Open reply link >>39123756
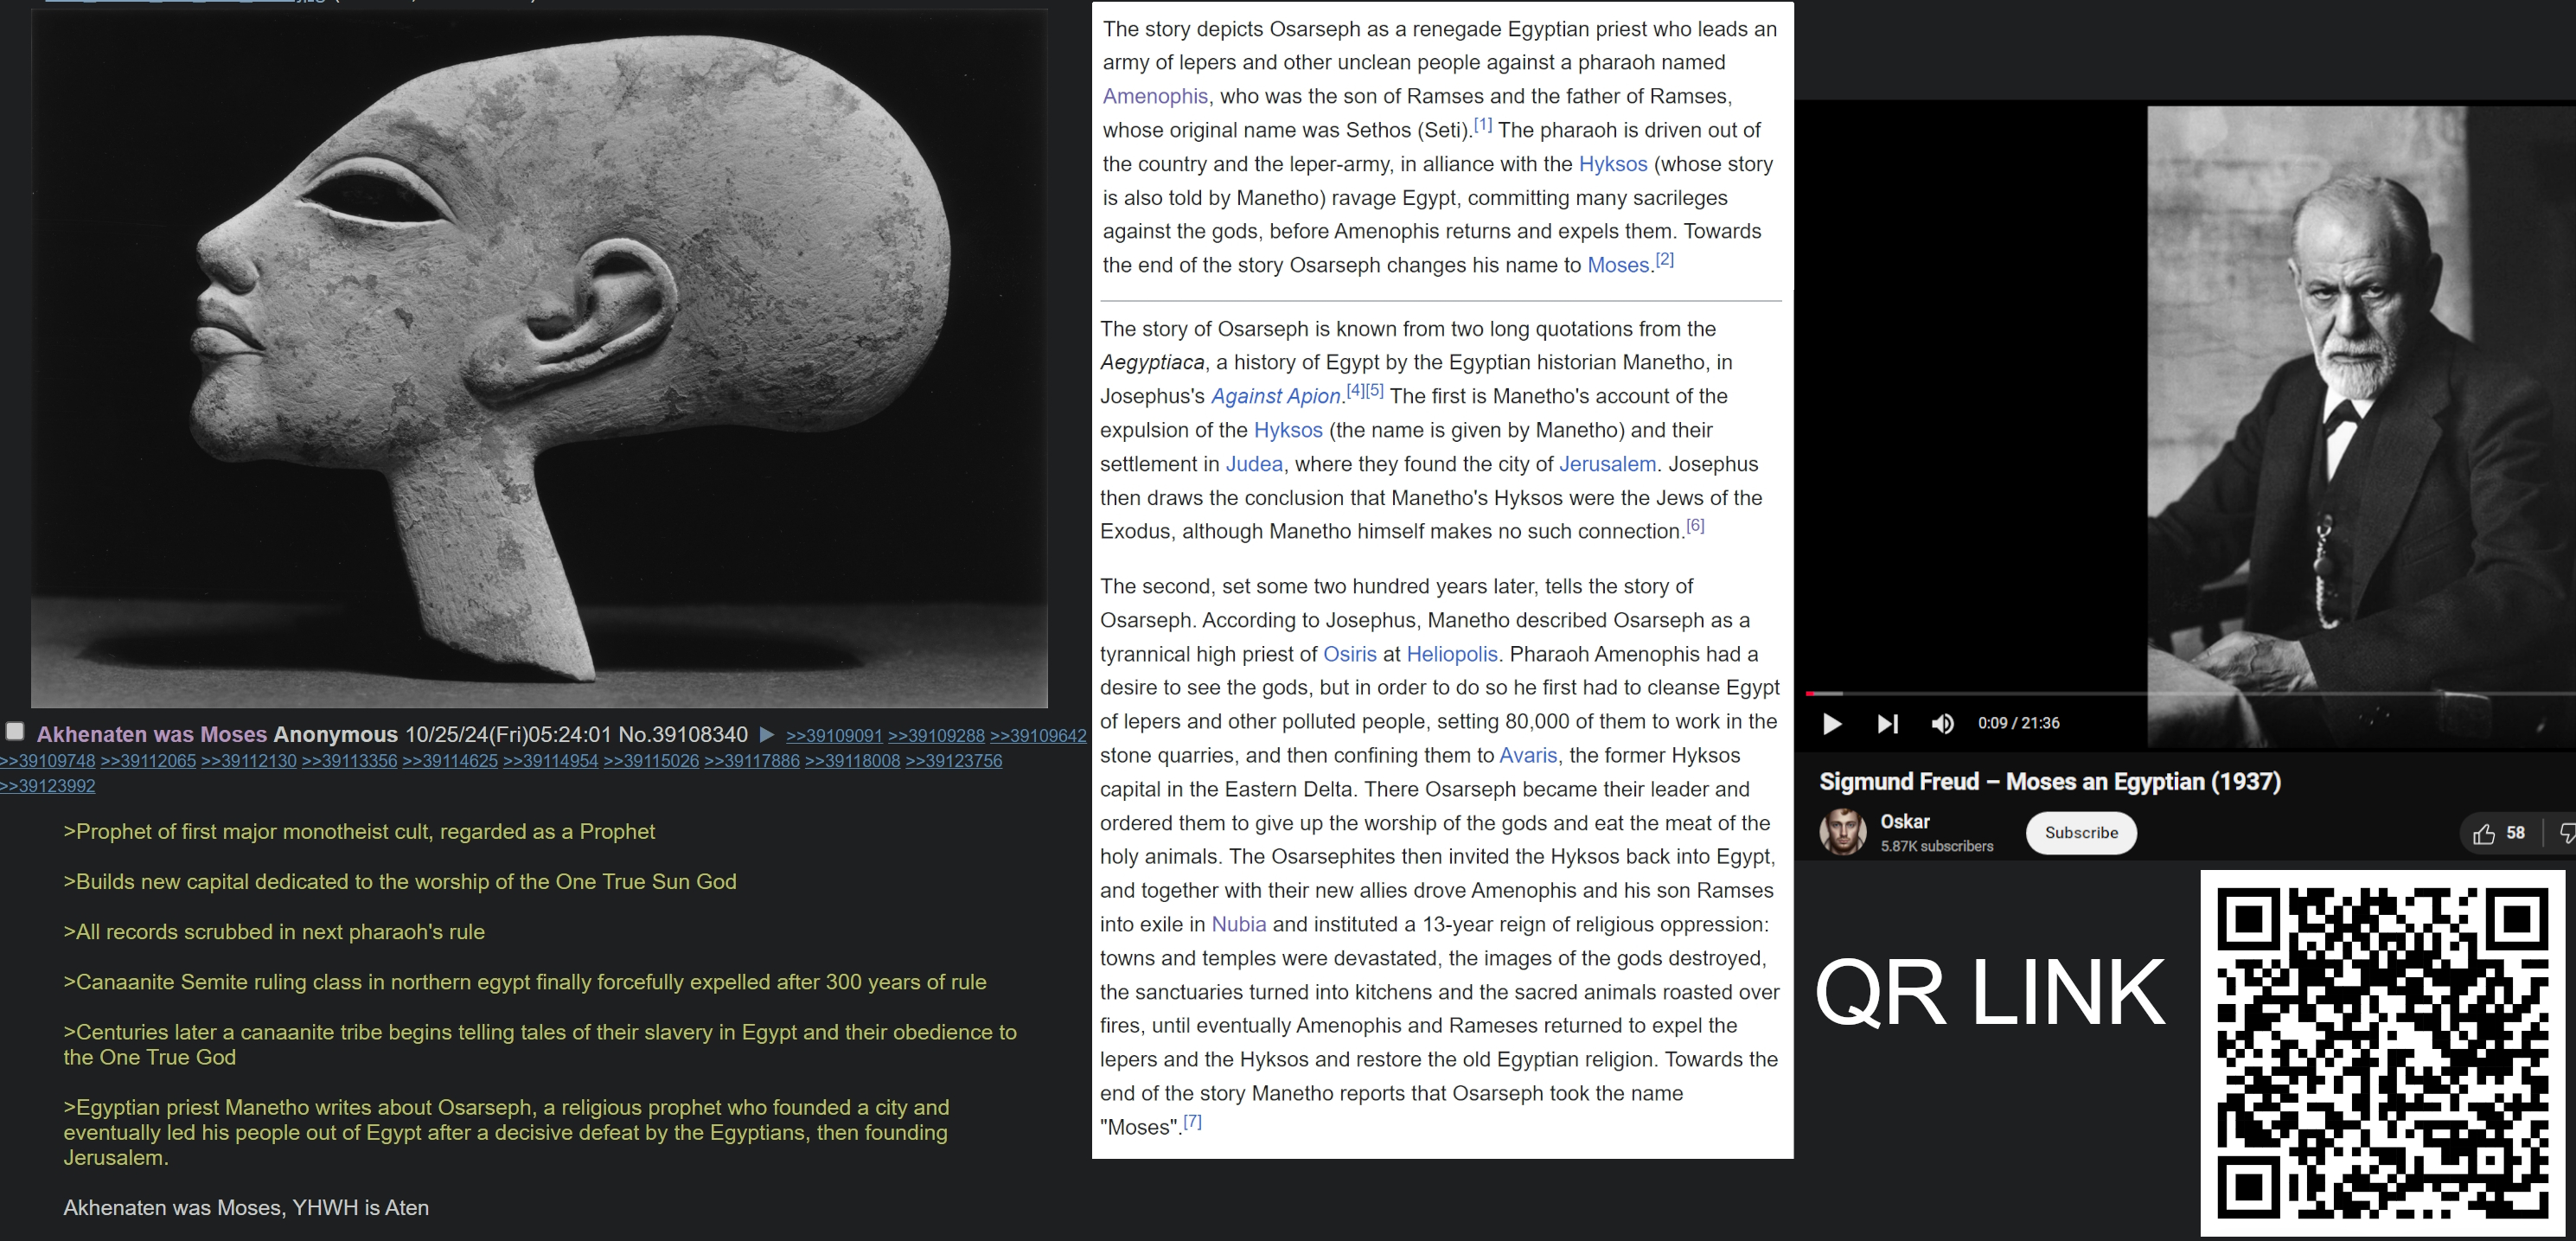 pyautogui.click(x=954, y=761)
